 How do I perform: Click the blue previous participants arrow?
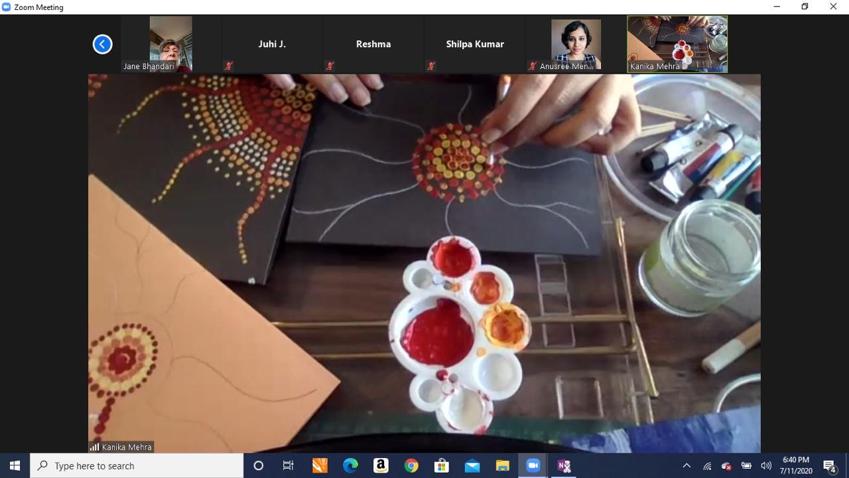tap(102, 44)
